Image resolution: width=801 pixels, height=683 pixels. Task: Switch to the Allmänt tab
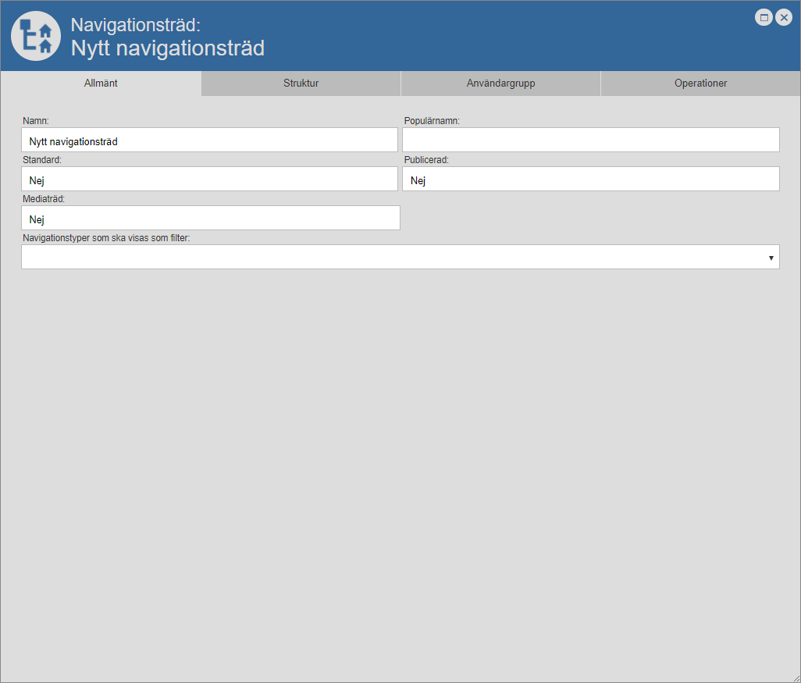[x=101, y=84]
